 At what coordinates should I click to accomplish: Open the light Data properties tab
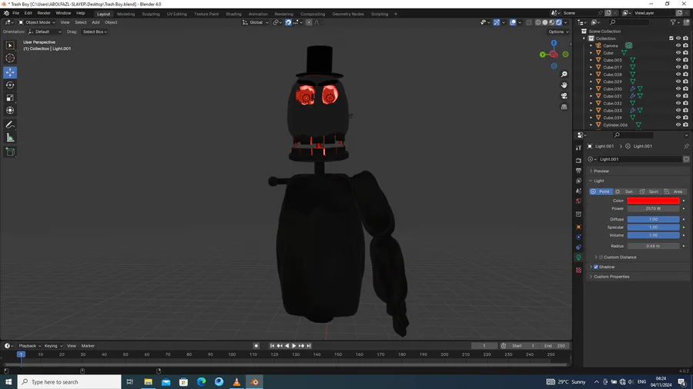click(578, 258)
